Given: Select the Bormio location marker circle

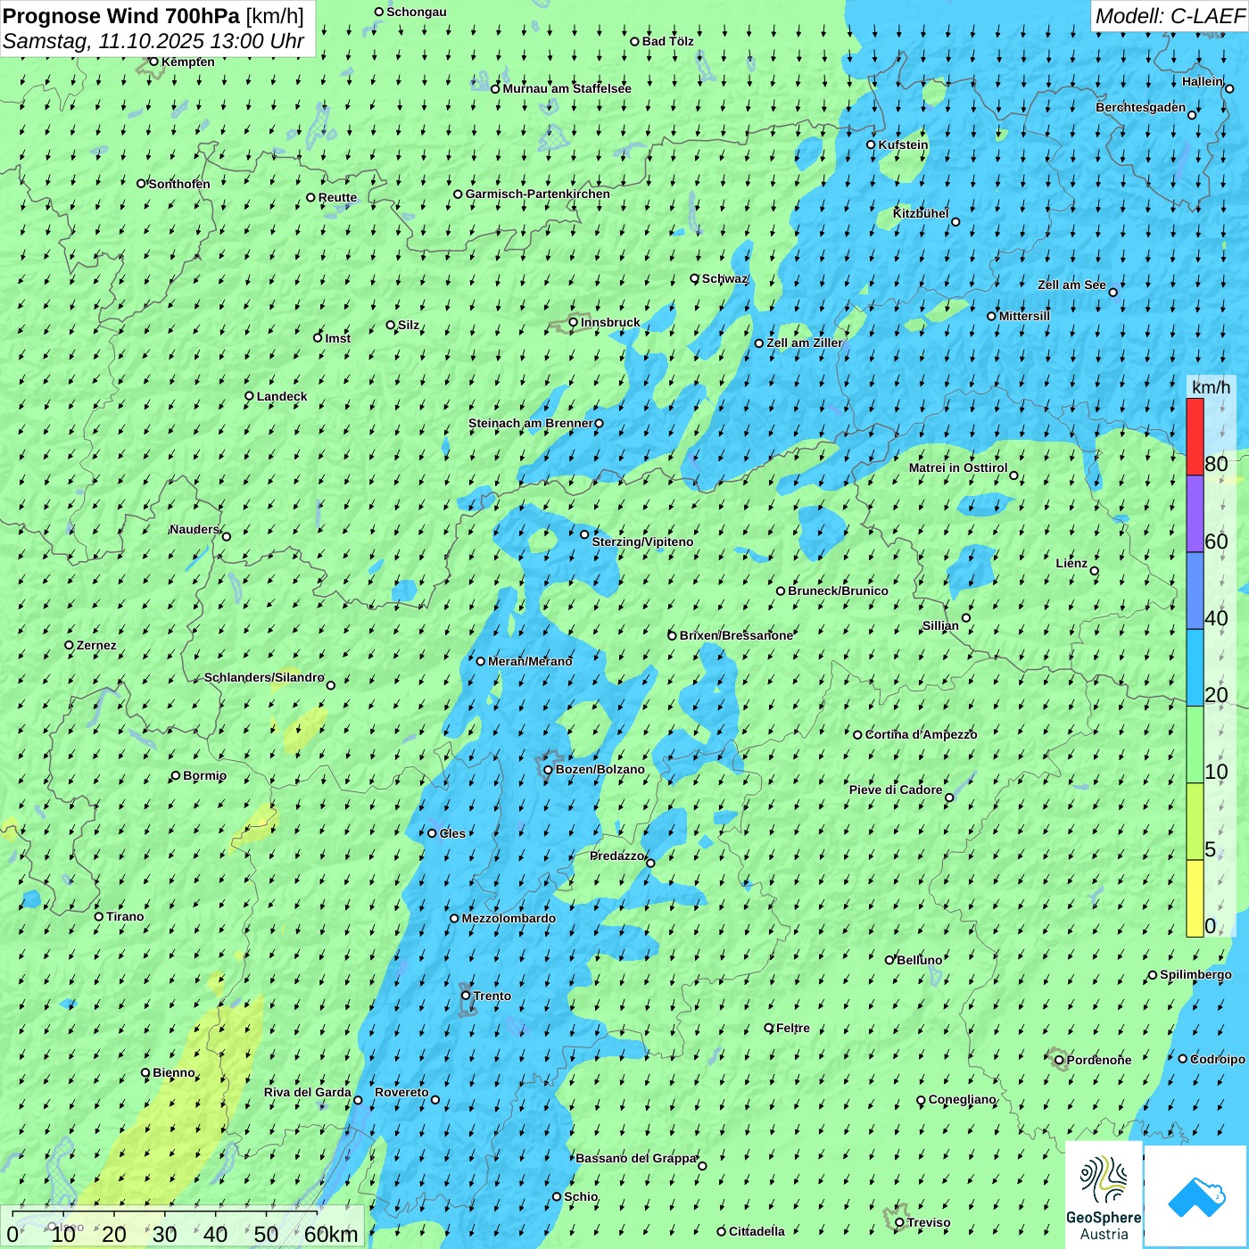Looking at the screenshot, I should [176, 775].
